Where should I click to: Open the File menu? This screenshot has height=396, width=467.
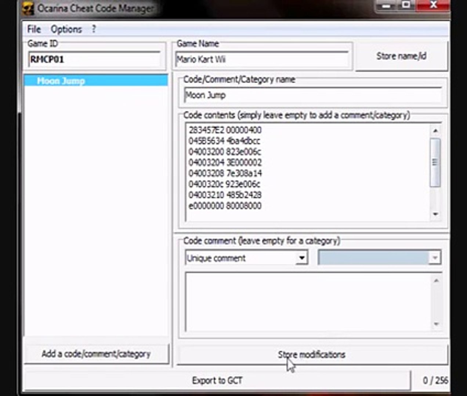pyautogui.click(x=34, y=29)
